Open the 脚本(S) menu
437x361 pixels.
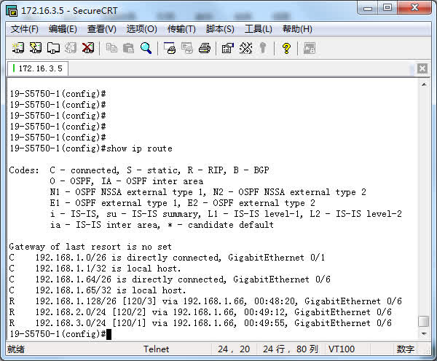pos(220,29)
